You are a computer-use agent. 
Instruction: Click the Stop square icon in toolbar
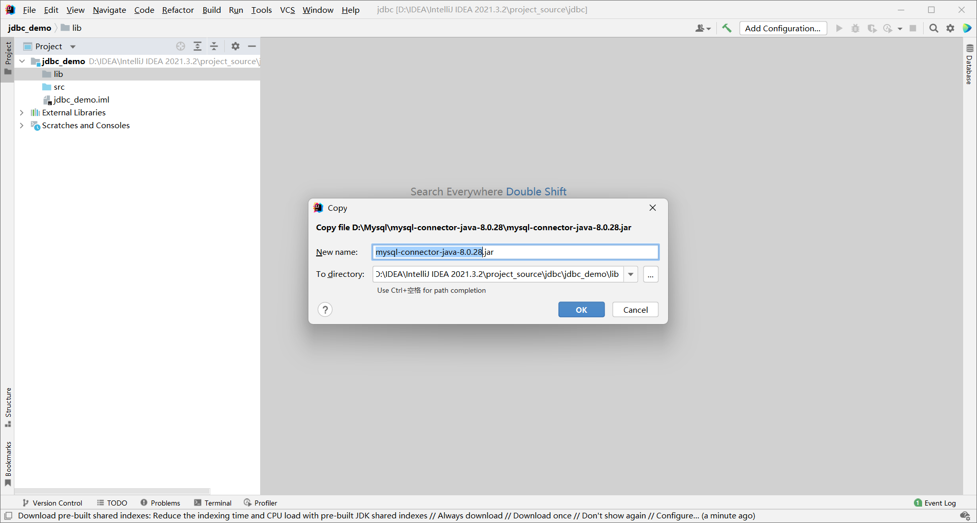coord(913,28)
